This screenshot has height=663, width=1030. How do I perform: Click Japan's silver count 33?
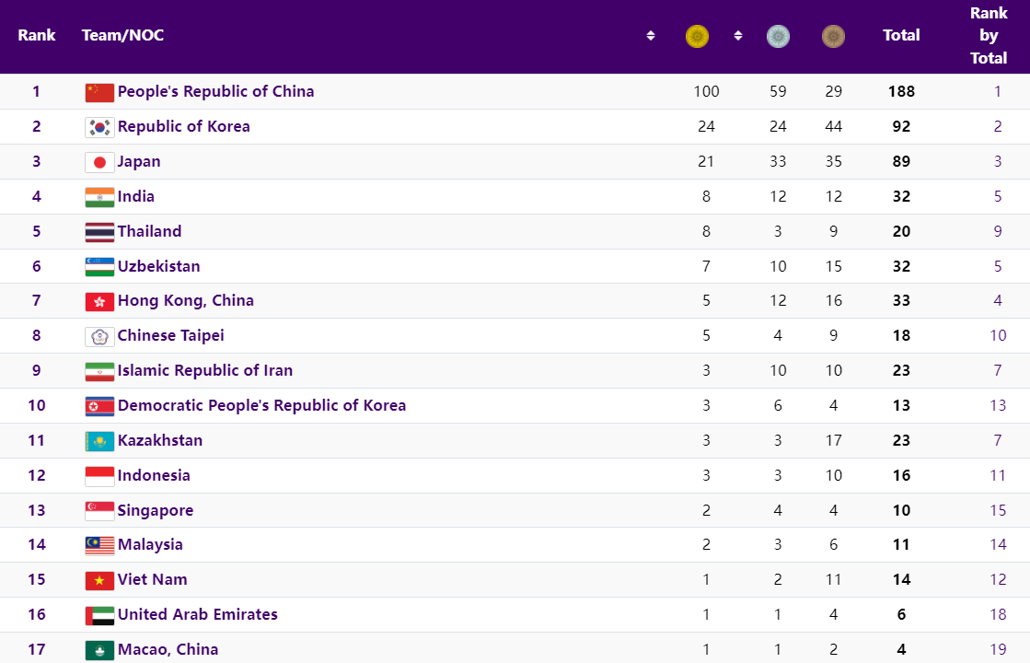tap(778, 162)
